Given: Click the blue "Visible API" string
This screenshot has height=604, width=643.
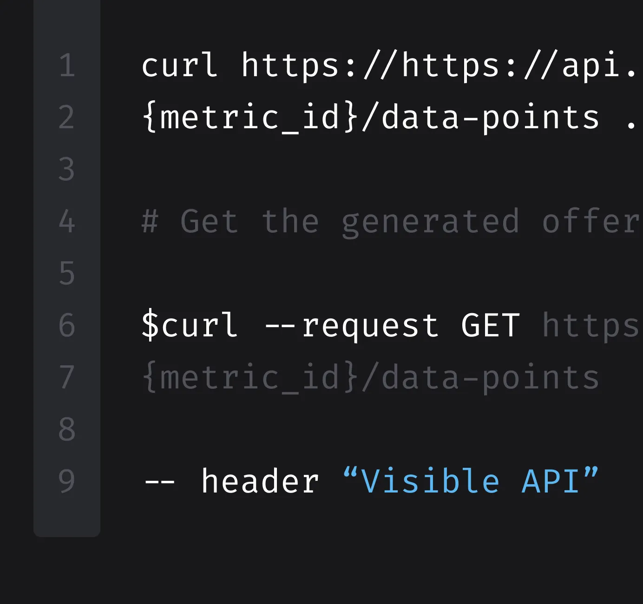Looking at the screenshot, I should 470,481.
